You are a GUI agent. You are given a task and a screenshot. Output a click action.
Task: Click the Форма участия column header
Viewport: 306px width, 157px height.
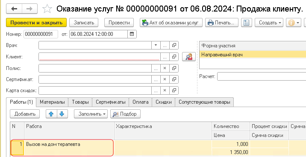click(253, 46)
